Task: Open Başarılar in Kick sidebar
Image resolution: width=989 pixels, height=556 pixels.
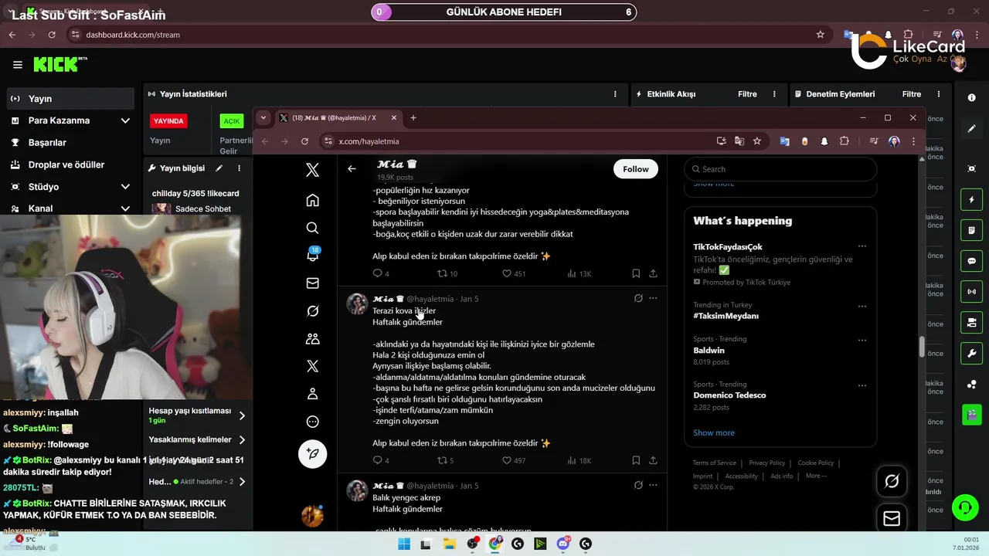Action: coord(71,143)
